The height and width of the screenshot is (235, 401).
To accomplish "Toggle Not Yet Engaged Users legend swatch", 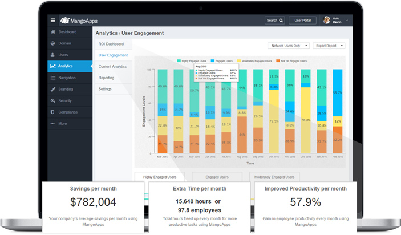I will pos(278,61).
